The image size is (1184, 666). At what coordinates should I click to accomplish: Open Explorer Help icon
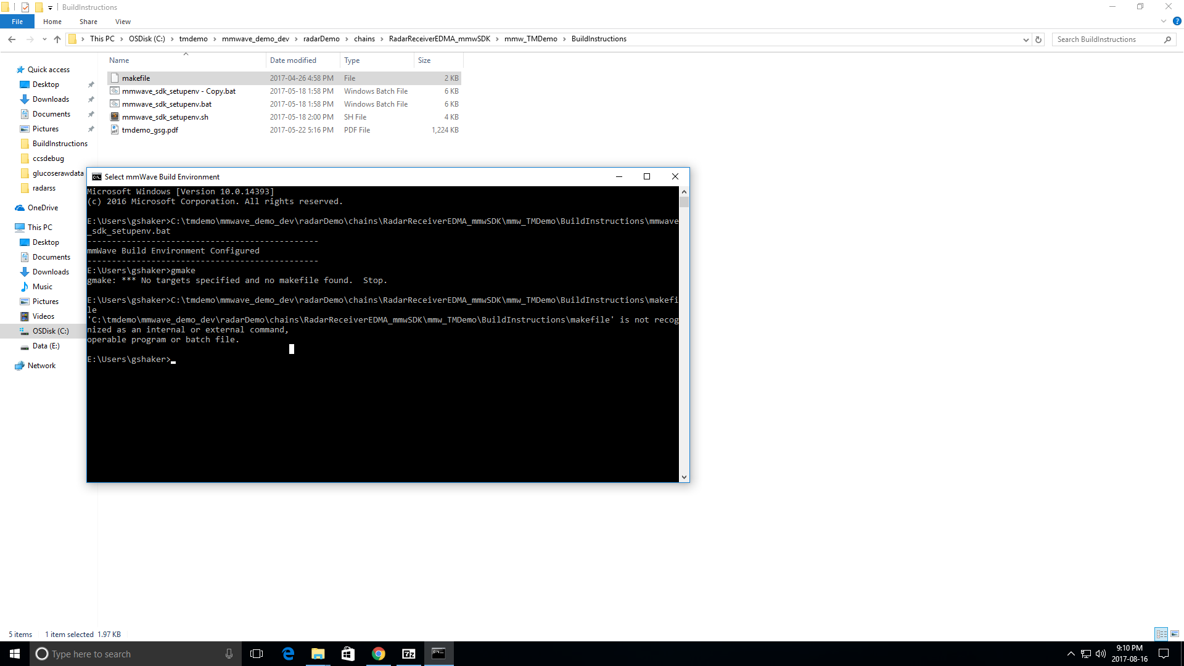[1177, 21]
